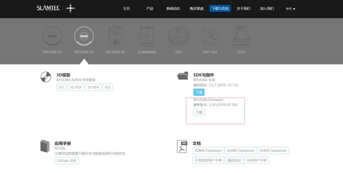The image size is (343, 173).
Task: Click the 文档 heading
Action: coord(197,143)
